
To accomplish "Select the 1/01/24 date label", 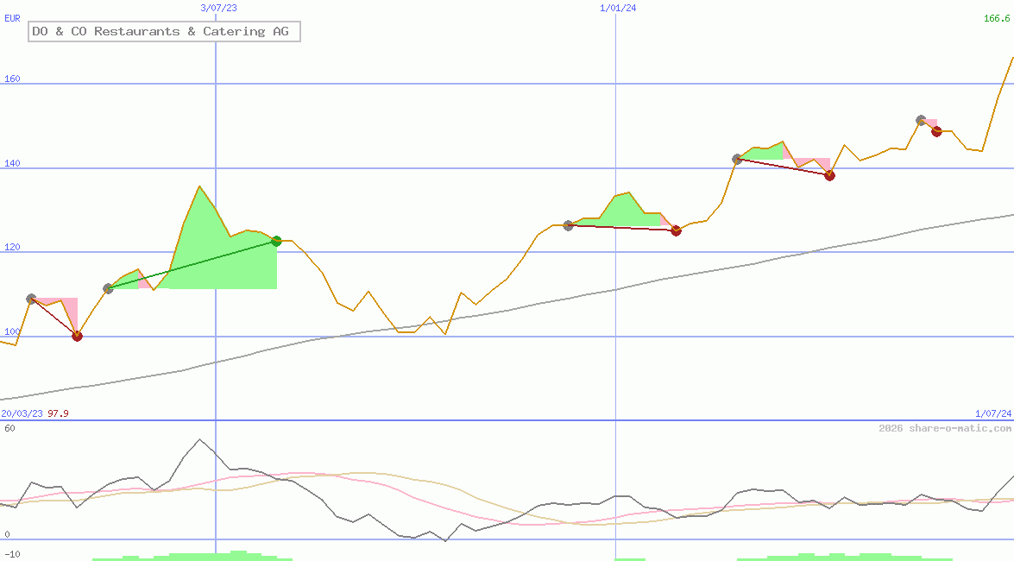I will click(618, 8).
